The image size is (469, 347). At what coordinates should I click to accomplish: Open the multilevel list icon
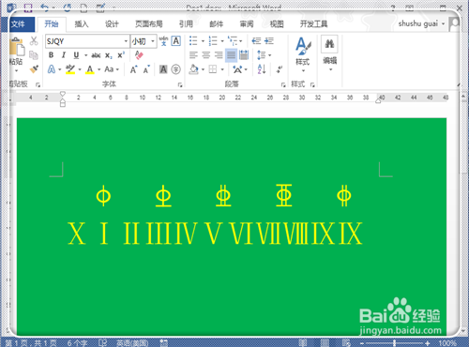pos(233,41)
